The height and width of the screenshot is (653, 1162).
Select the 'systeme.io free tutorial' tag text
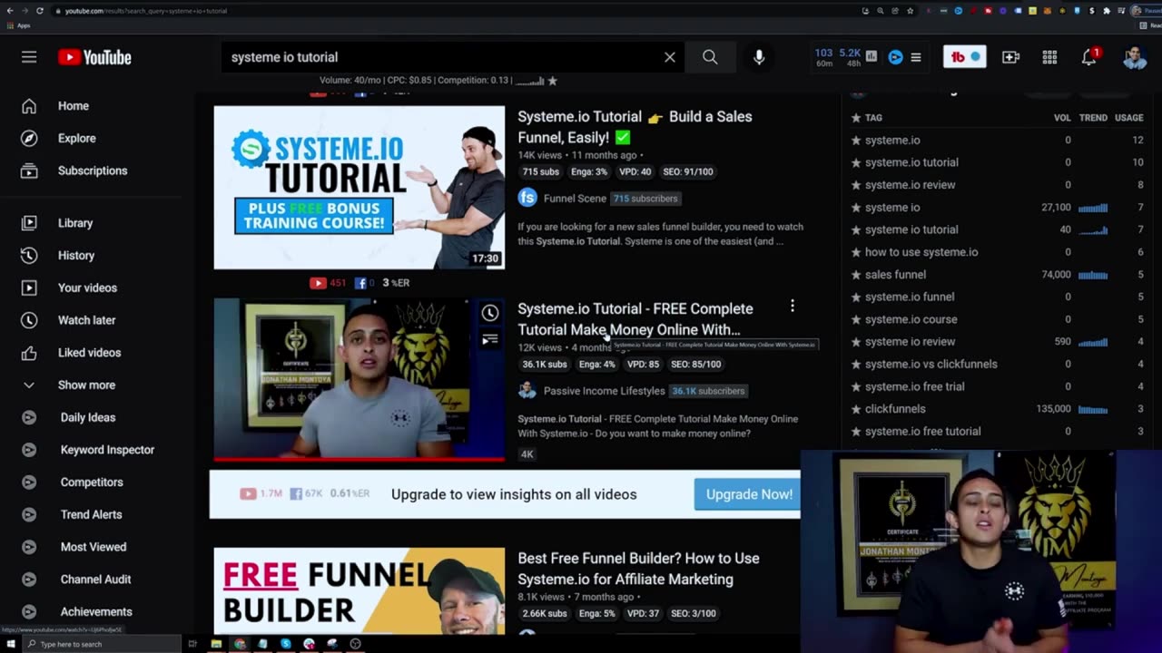click(922, 432)
